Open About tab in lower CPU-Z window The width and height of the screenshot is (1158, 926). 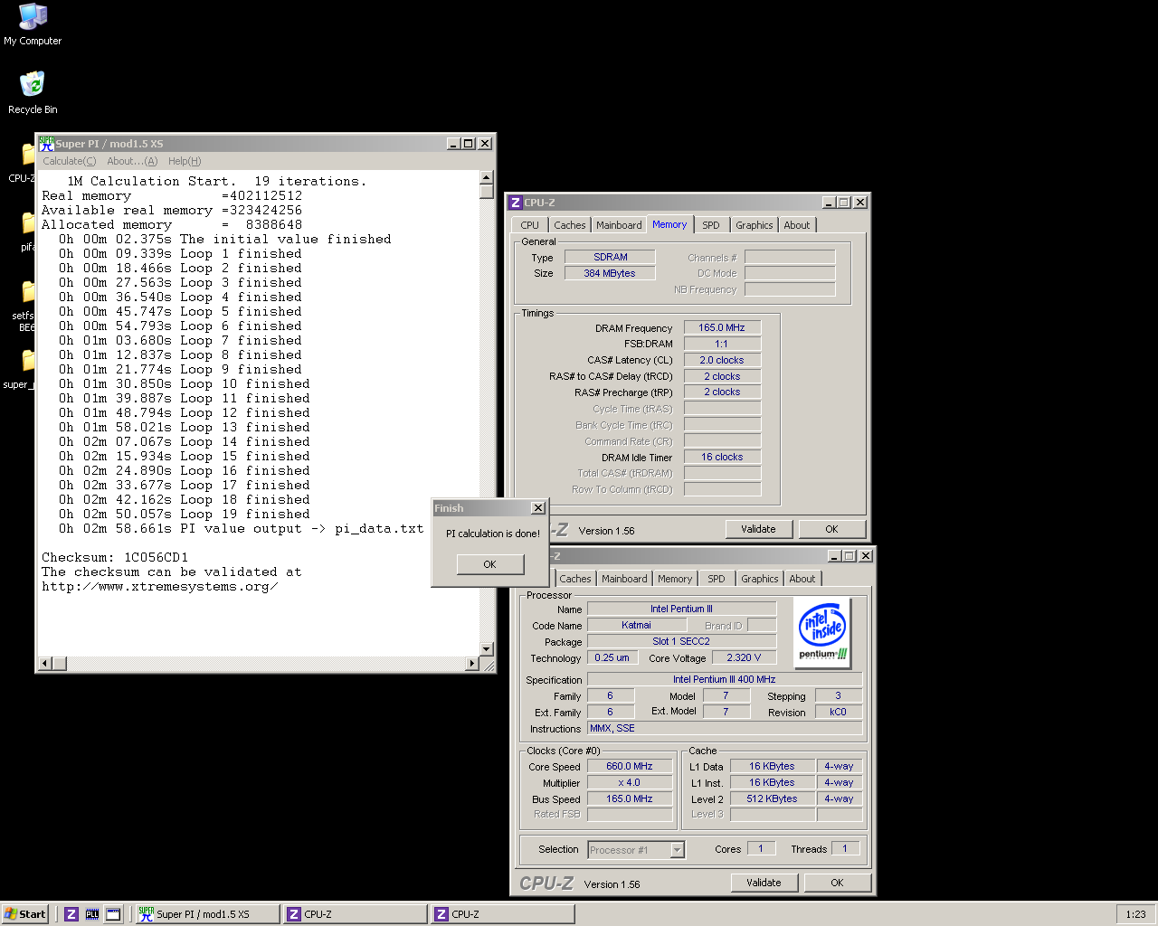[802, 579]
